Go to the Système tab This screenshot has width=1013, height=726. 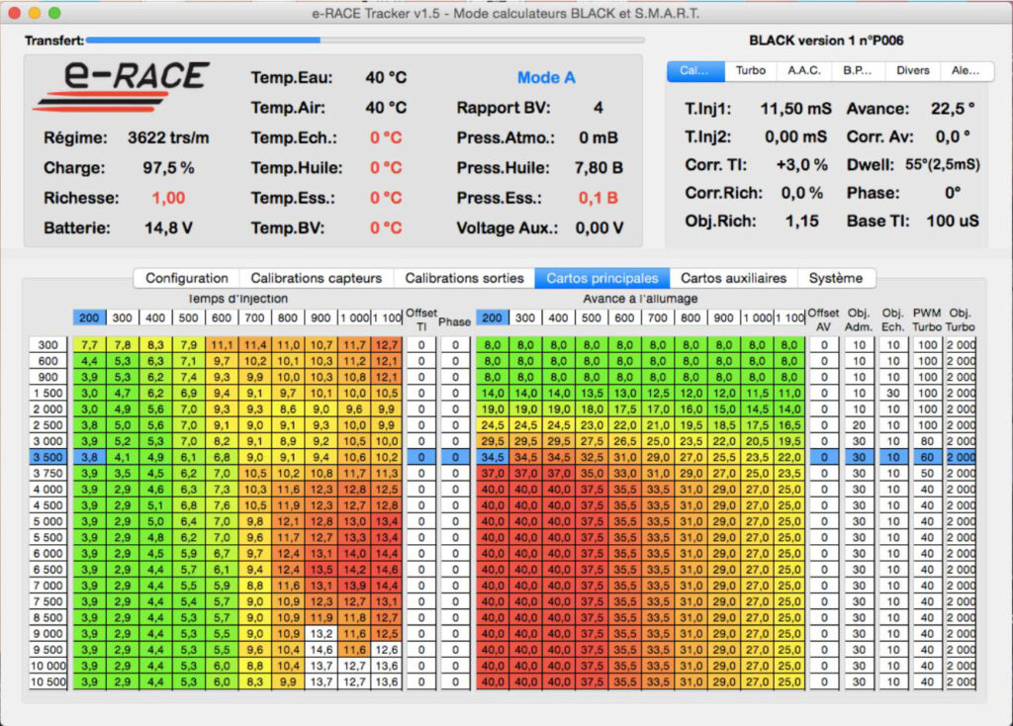pos(835,278)
